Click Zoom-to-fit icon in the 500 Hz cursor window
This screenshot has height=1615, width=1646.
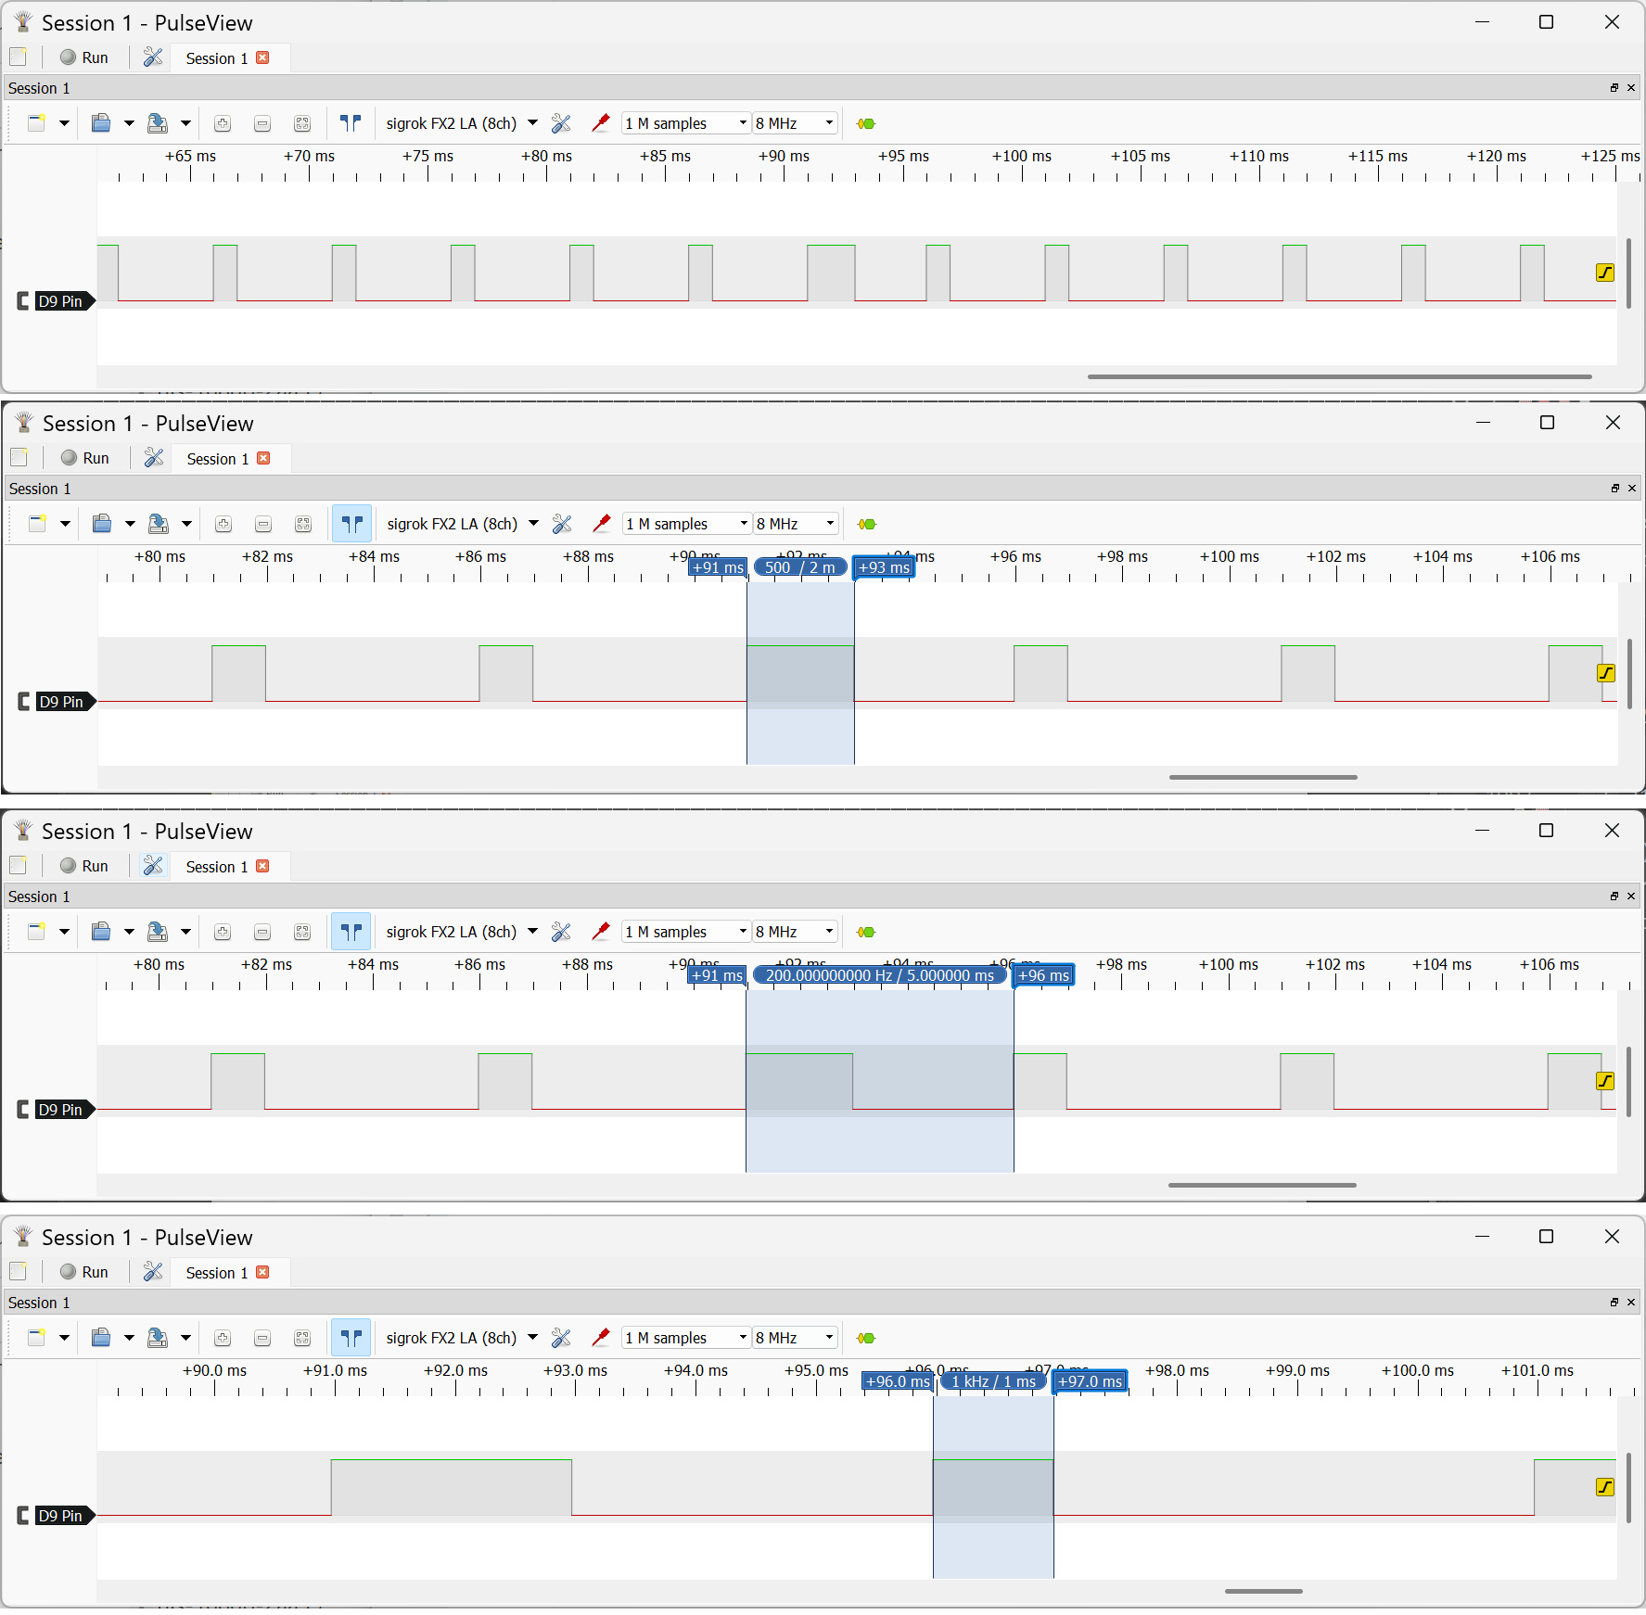[x=303, y=525]
